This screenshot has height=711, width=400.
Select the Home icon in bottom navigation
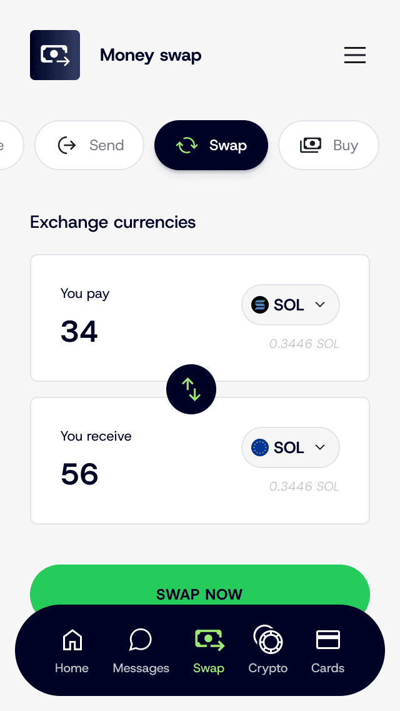coord(71,640)
